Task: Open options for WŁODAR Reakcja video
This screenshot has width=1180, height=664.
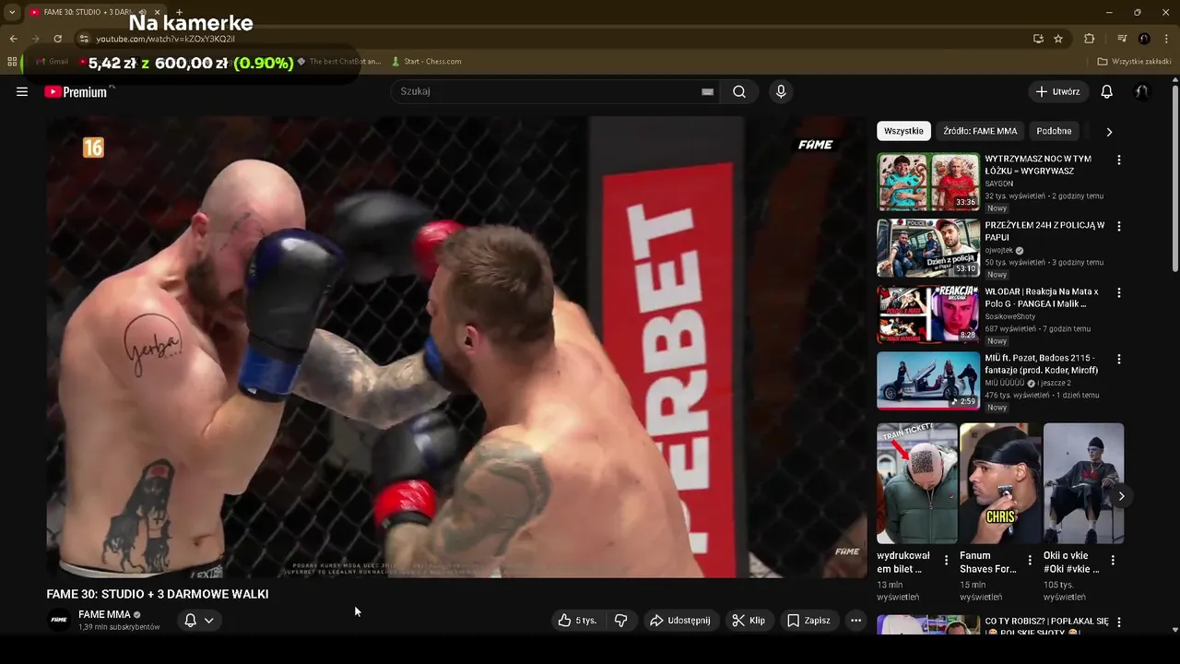Action: click(x=1119, y=292)
